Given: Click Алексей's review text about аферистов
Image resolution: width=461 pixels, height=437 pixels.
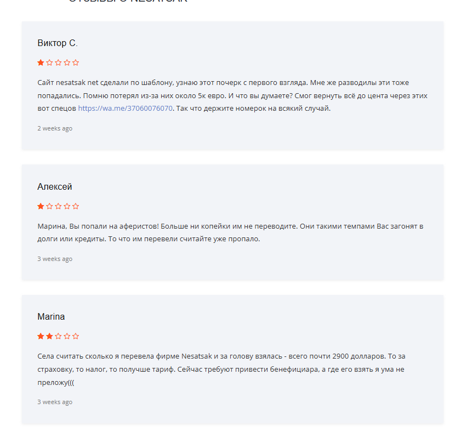Looking at the screenshot, I should pyautogui.click(x=219, y=232).
